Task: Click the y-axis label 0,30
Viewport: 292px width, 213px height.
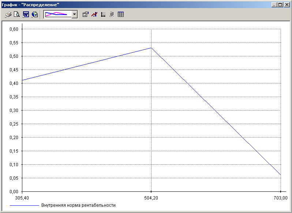Action: pos(14,111)
